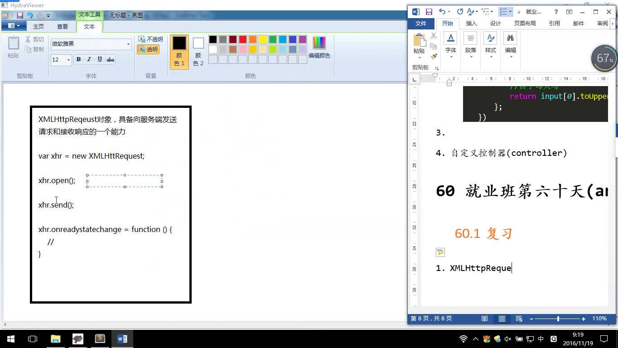Show more Word ribbon tabs arrow
This screenshot has height=348, width=618.
(x=613, y=24)
